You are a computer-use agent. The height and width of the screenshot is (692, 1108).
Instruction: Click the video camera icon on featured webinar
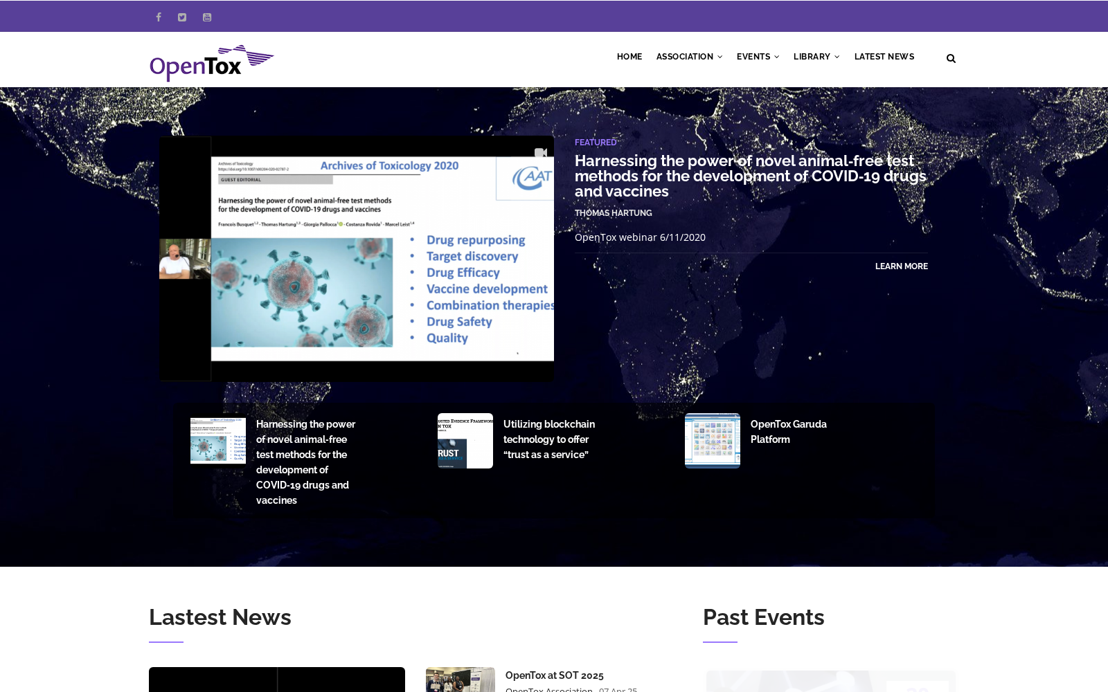pyautogui.click(x=541, y=153)
